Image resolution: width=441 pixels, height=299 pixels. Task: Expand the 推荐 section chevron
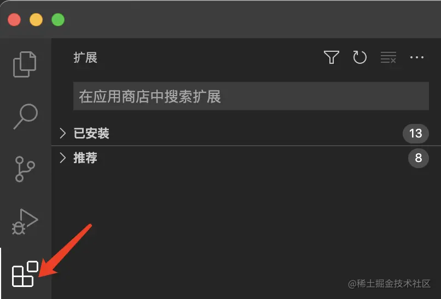[x=63, y=158]
